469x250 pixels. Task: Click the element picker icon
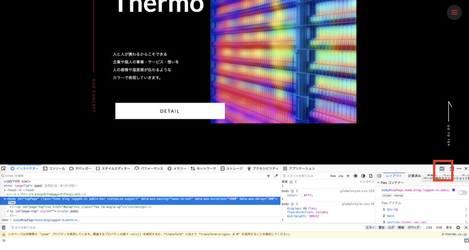4,168
